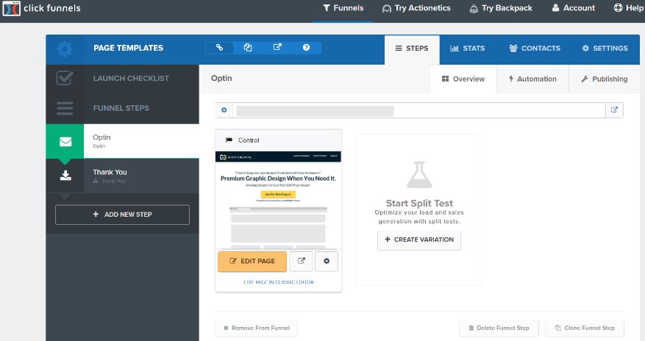
Task: Click the Create Variation button
Action: tap(419, 240)
